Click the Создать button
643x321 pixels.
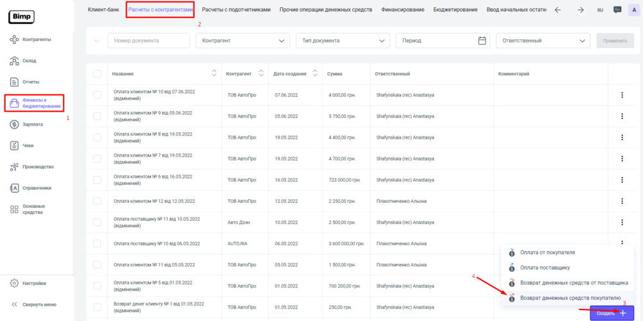click(611, 313)
